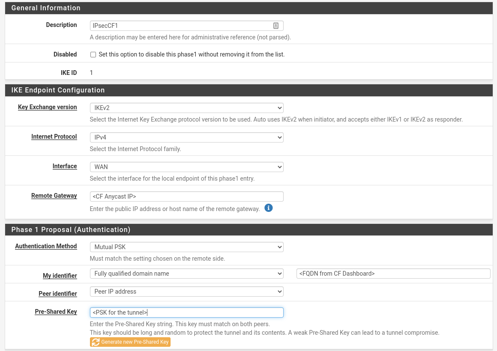Image resolution: width=497 pixels, height=351 pixels.
Task: Click the Remote Gateway help link
Action: (54, 196)
